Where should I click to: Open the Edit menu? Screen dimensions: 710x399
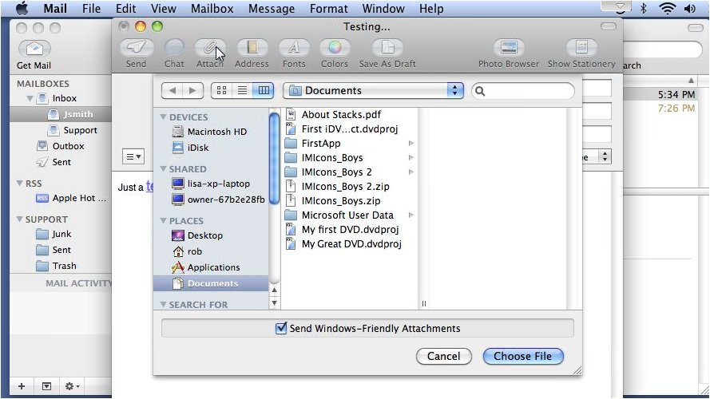125,8
